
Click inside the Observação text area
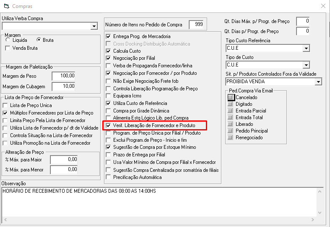159,202
